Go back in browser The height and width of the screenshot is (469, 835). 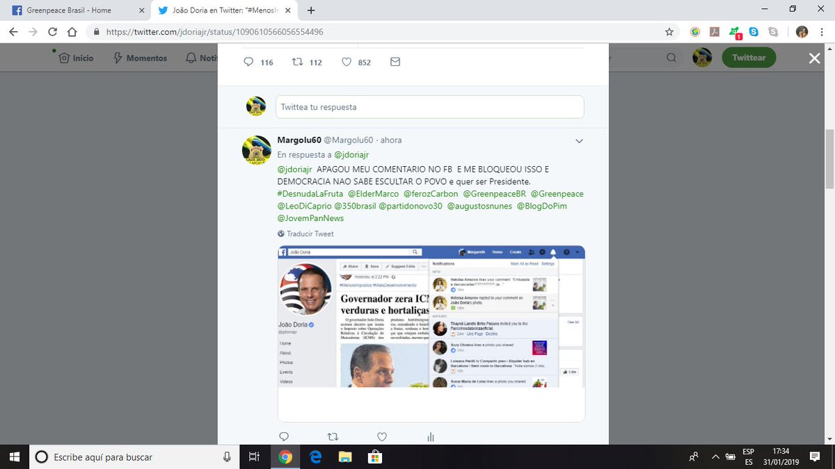pos(14,32)
